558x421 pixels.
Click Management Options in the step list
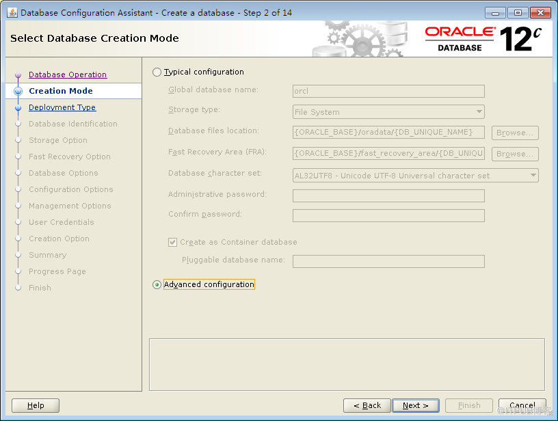click(x=70, y=206)
